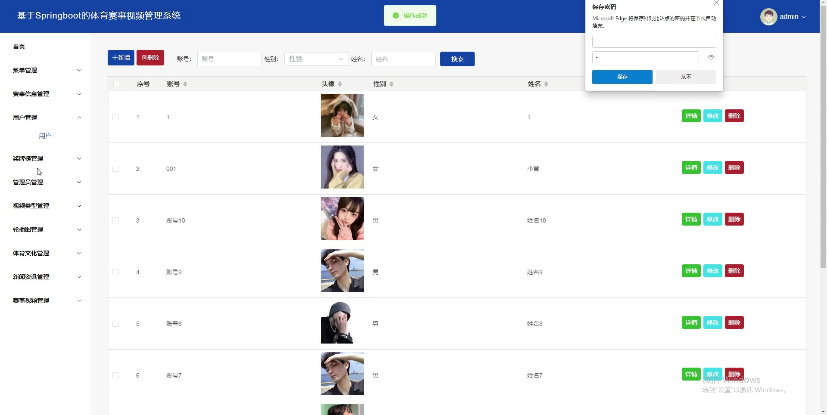Close the save password popup
Image resolution: width=827 pixels, height=415 pixels.
716,3
